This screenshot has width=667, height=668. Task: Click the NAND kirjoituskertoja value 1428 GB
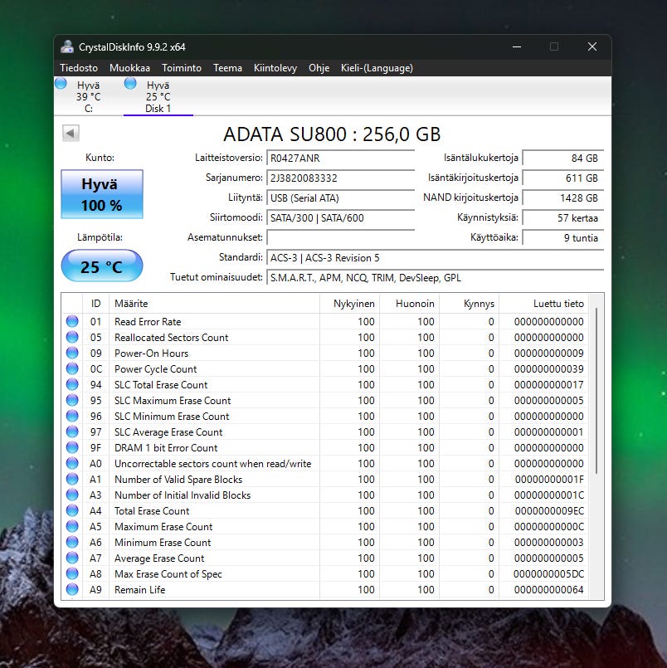coord(563,198)
